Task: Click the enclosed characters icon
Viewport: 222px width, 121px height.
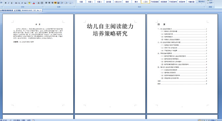Action: click(42, 3)
